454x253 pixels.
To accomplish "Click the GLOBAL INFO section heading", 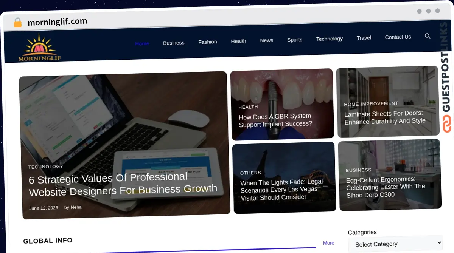I will [48, 241].
